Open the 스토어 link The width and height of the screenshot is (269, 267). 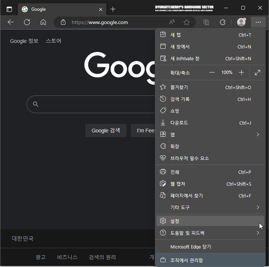(54, 41)
